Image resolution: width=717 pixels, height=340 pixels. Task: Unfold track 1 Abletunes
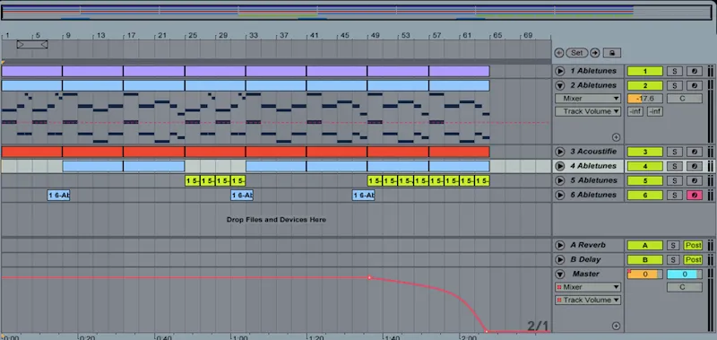coord(559,71)
